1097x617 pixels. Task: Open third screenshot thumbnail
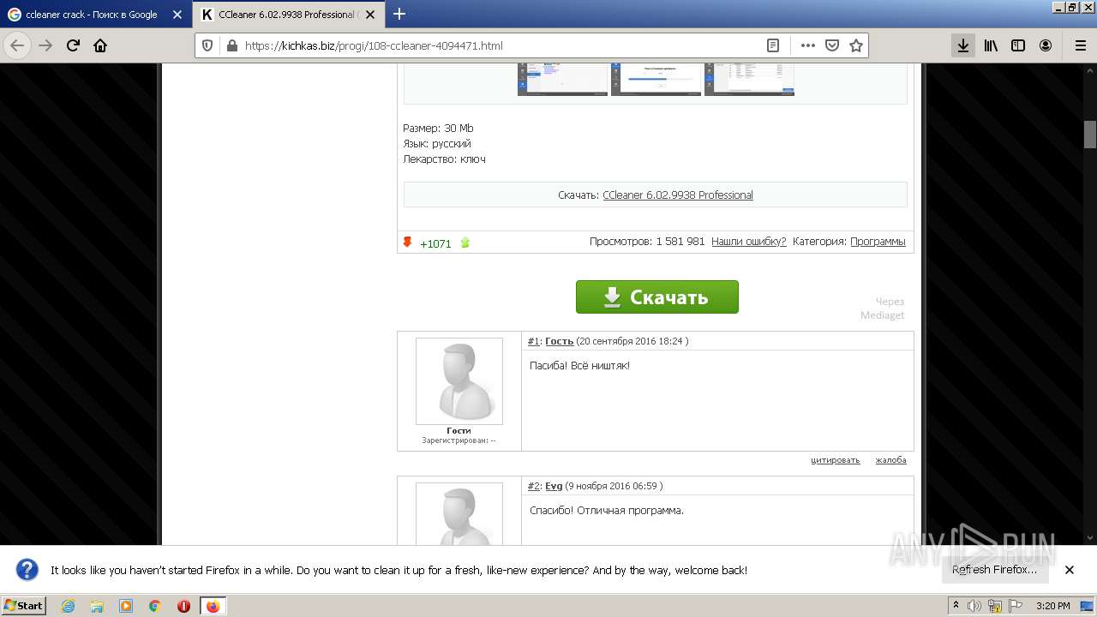[x=749, y=79]
